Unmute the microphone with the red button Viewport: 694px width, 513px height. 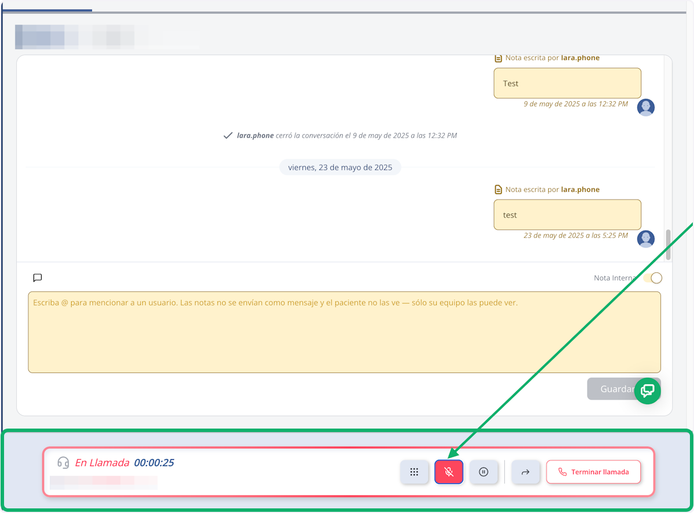click(x=449, y=472)
